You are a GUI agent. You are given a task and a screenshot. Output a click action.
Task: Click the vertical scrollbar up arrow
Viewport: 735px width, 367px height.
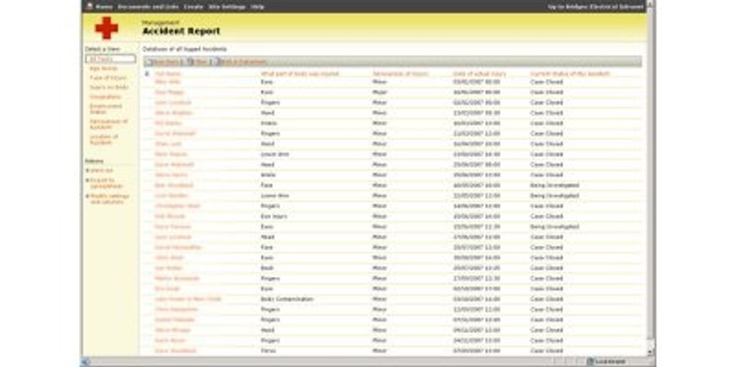[x=650, y=4]
